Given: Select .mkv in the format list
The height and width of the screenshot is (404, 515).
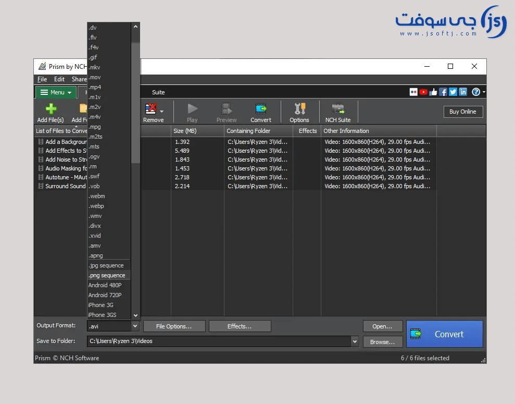Looking at the screenshot, I should point(109,67).
